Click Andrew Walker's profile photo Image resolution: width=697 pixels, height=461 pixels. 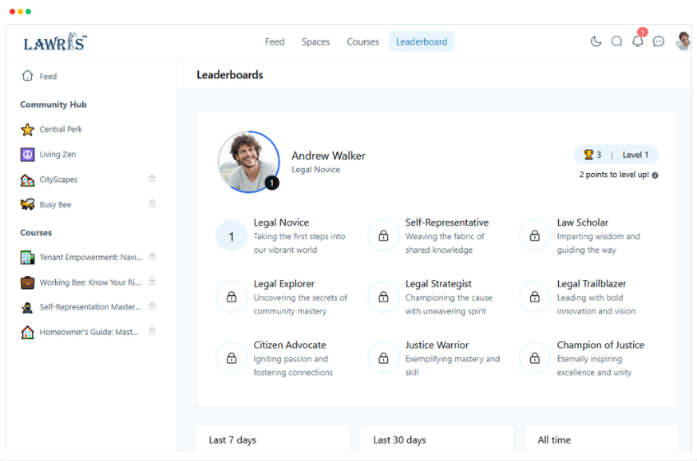pyautogui.click(x=248, y=161)
